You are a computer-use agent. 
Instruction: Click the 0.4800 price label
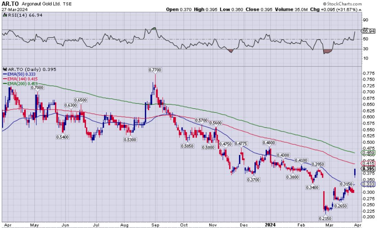(269, 143)
